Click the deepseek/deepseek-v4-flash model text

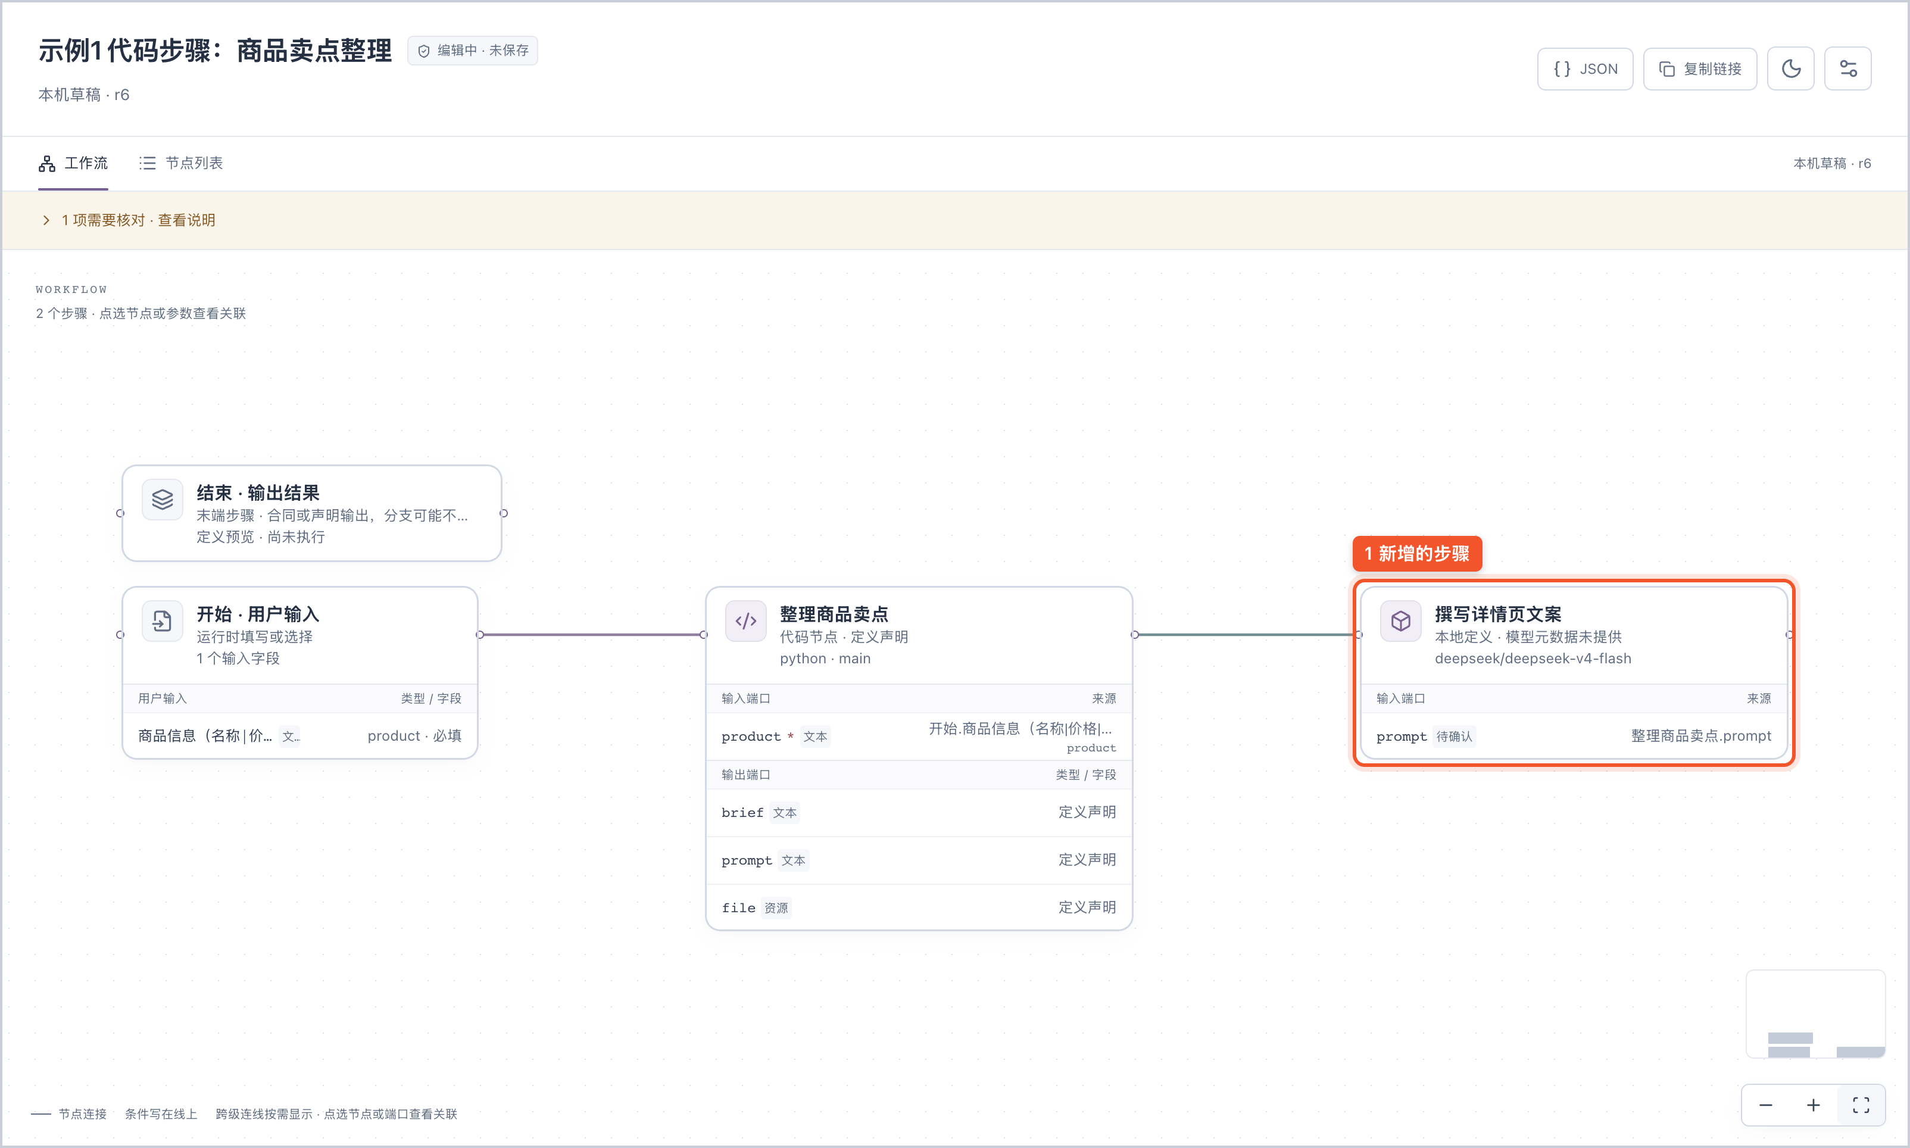(x=1533, y=659)
